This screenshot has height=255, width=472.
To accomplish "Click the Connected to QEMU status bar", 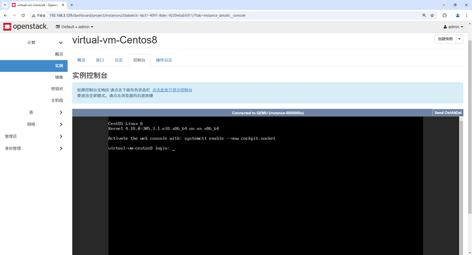I will [252, 112].
